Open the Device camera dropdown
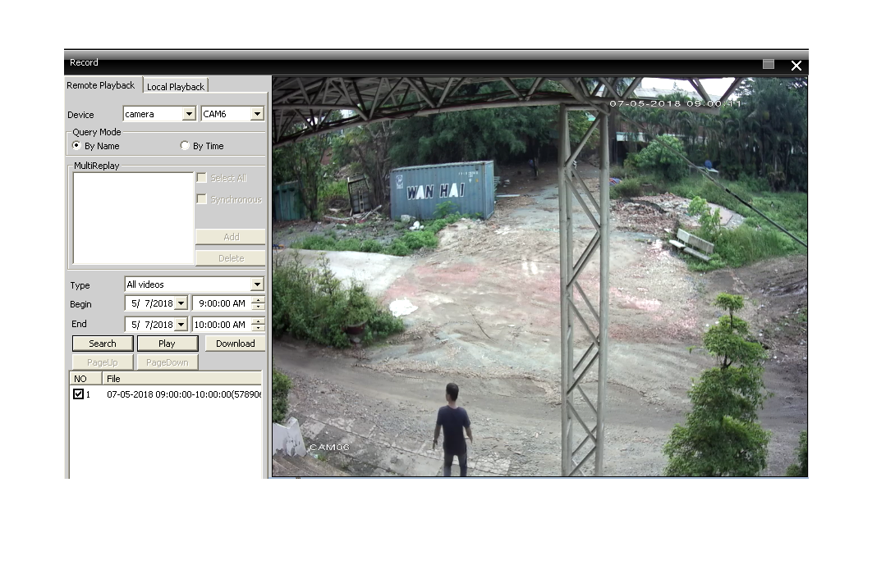The height and width of the screenshot is (578, 895). tap(189, 114)
